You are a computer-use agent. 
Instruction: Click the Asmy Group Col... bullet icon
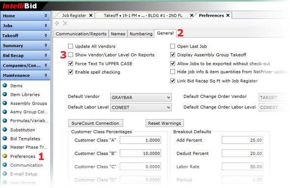pyautogui.click(x=5, y=112)
